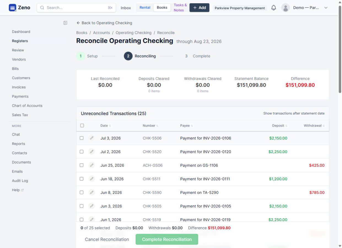Click the step 1 Setup circle

point(80,56)
